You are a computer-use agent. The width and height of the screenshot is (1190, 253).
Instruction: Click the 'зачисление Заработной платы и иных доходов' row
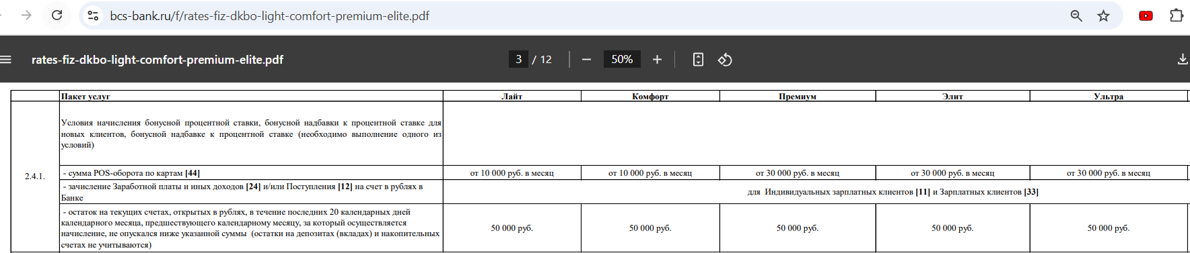pos(251,192)
